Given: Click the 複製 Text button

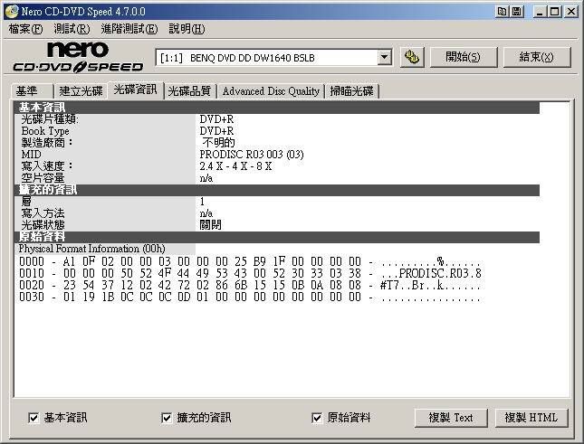Looking at the screenshot, I should 451,418.
